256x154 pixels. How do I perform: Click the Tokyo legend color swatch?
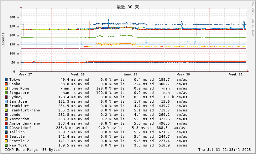pyautogui.click(x=6, y=80)
